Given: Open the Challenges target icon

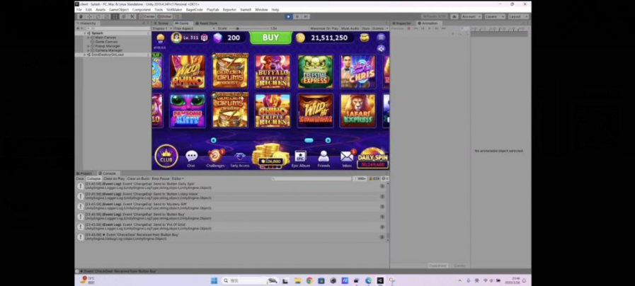Looking at the screenshot, I should pyautogui.click(x=214, y=156).
